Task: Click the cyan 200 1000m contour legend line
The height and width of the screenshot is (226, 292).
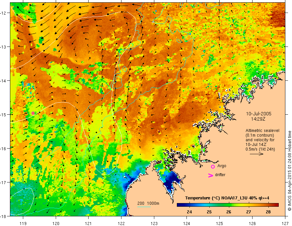Action: [x=144, y=207]
